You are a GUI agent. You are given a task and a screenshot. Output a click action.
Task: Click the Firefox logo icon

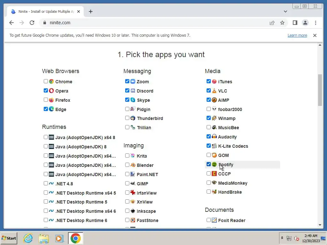click(x=51, y=100)
